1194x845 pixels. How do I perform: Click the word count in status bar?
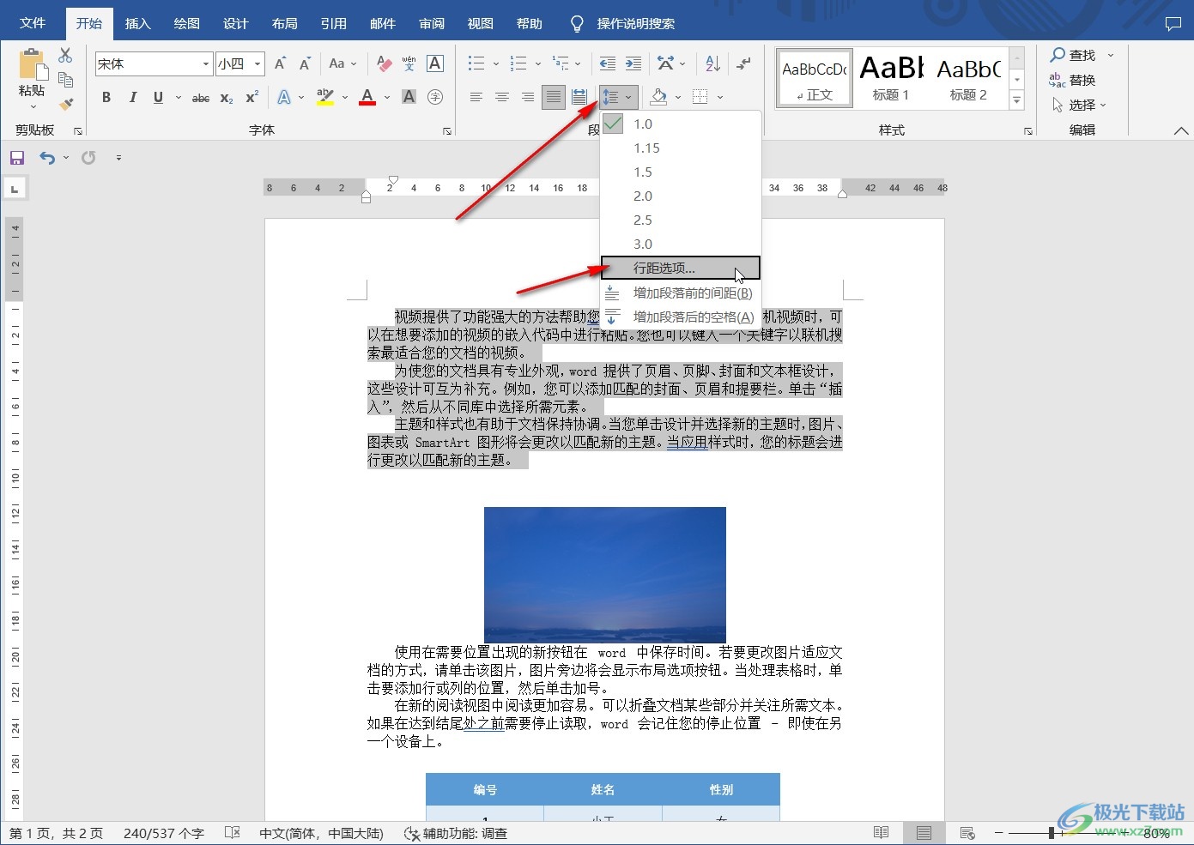coord(163,832)
